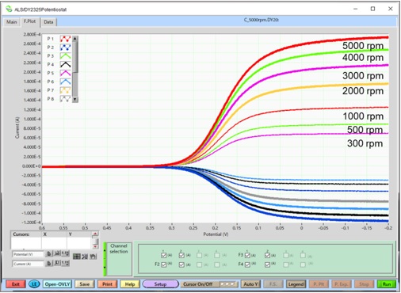Viewport: 401px width, 293px height.
Task: Click the P 8 gray plot legend sample
Action: pyautogui.click(x=65, y=99)
